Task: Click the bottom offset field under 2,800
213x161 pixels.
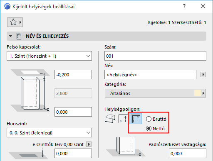Action: pyautogui.click(x=73, y=112)
